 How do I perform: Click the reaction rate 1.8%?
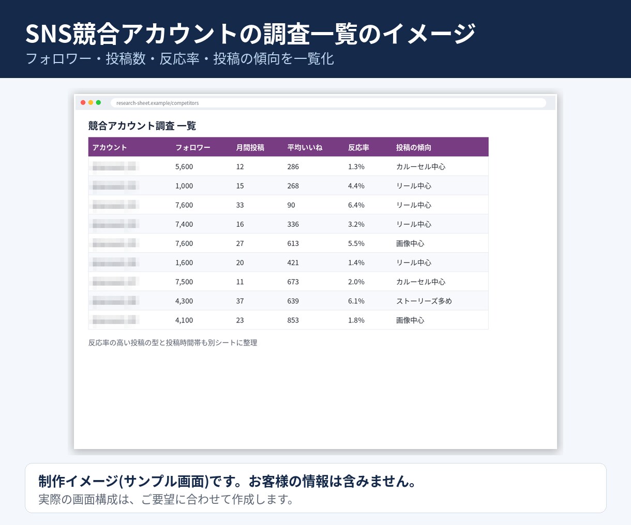pyautogui.click(x=356, y=320)
